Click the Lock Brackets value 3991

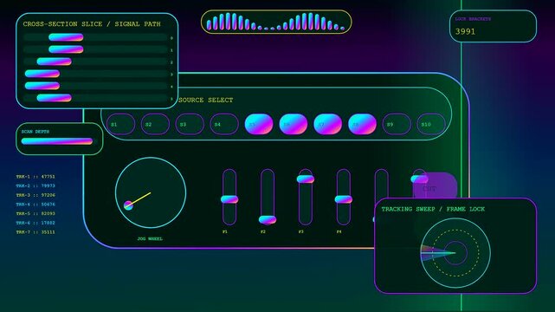(465, 31)
